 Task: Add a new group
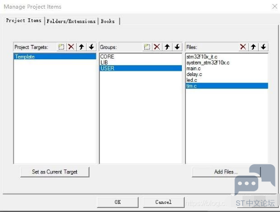coord(147,47)
